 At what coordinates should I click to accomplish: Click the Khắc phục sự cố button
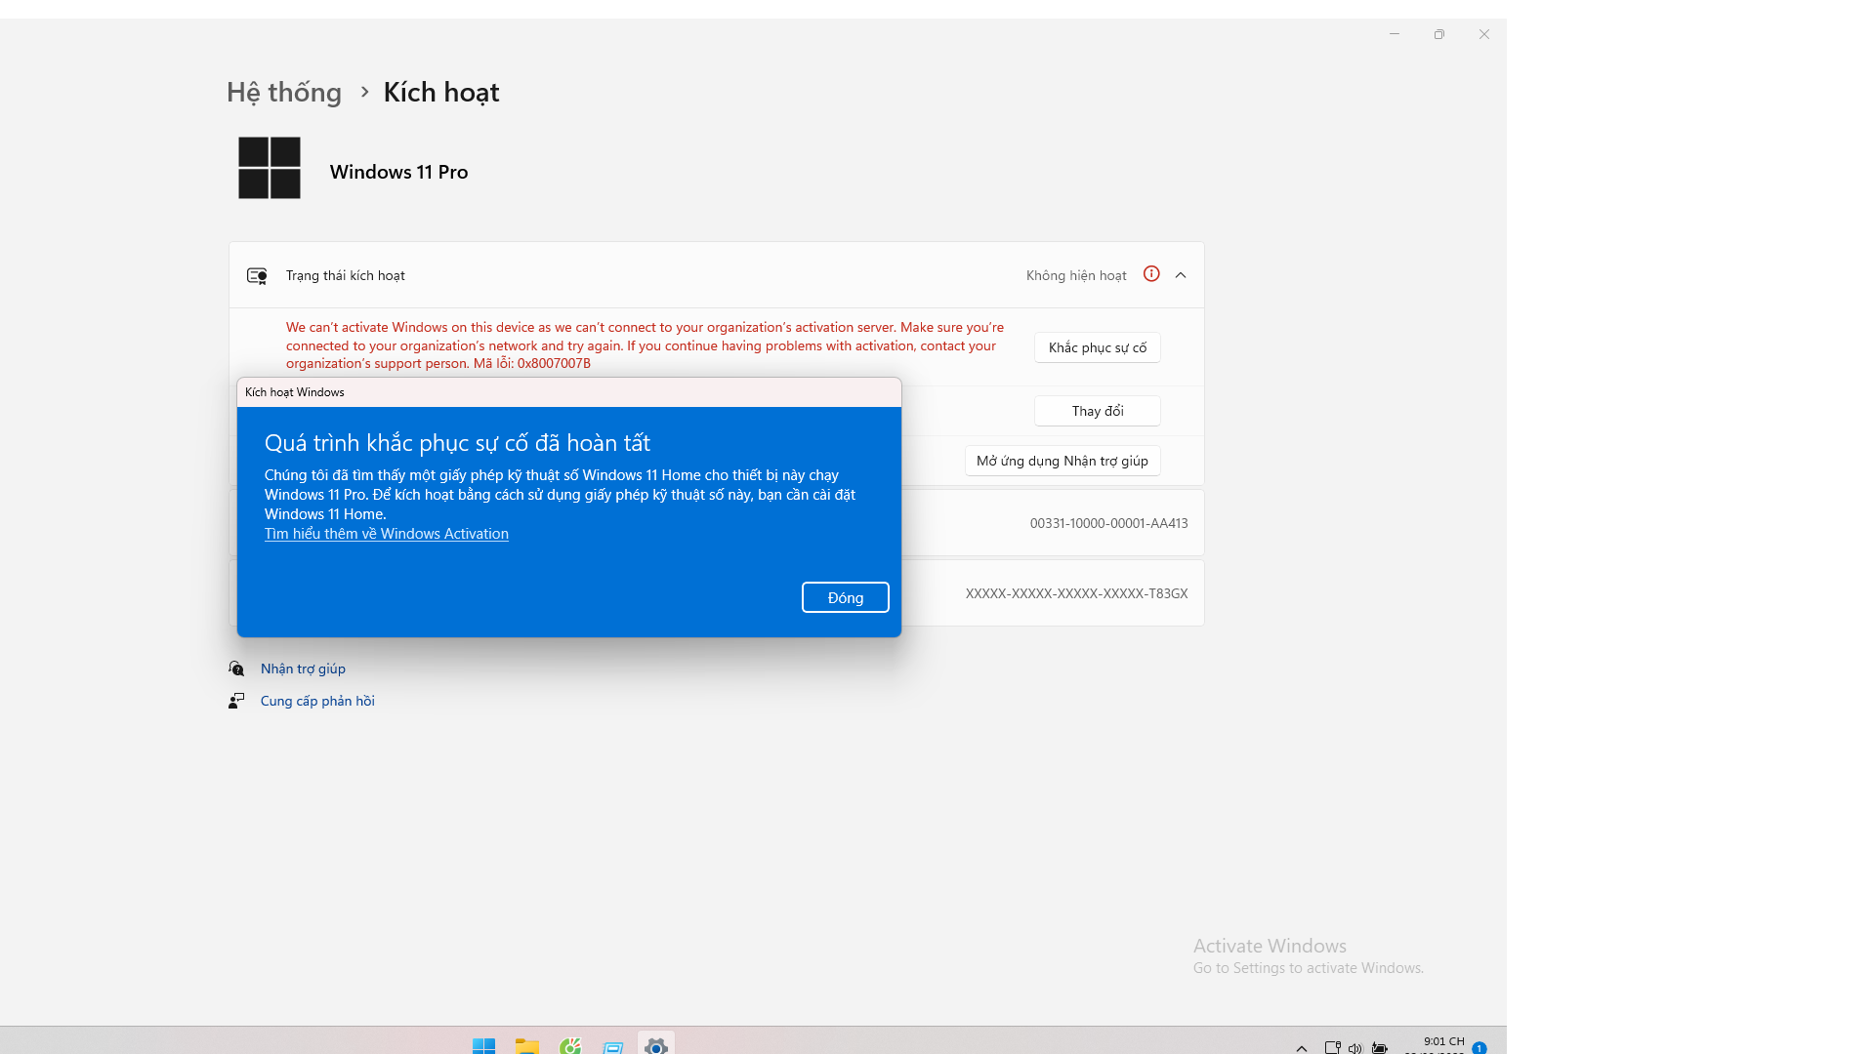[1097, 347]
